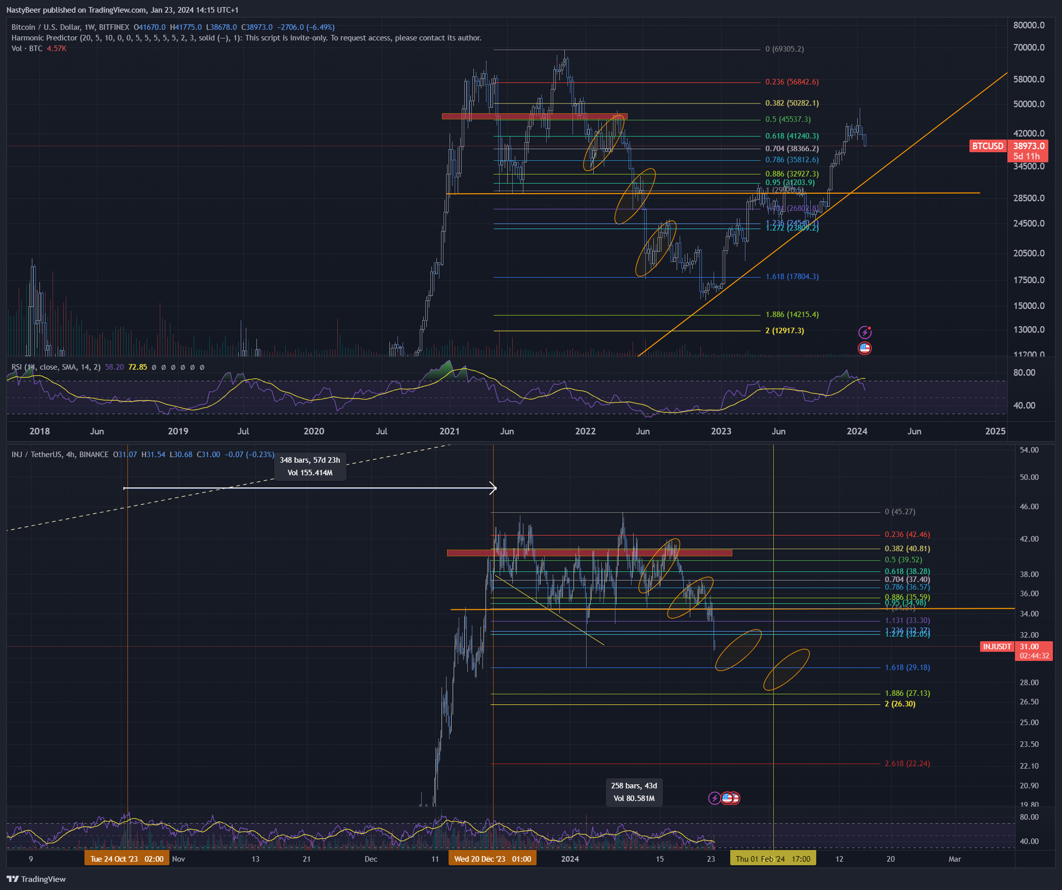Click the 0.786 (35812.6) Fibonacci label

(x=792, y=160)
